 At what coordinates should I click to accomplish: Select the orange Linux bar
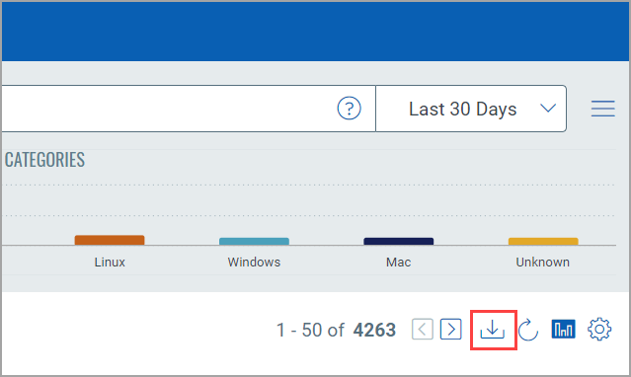tap(110, 240)
